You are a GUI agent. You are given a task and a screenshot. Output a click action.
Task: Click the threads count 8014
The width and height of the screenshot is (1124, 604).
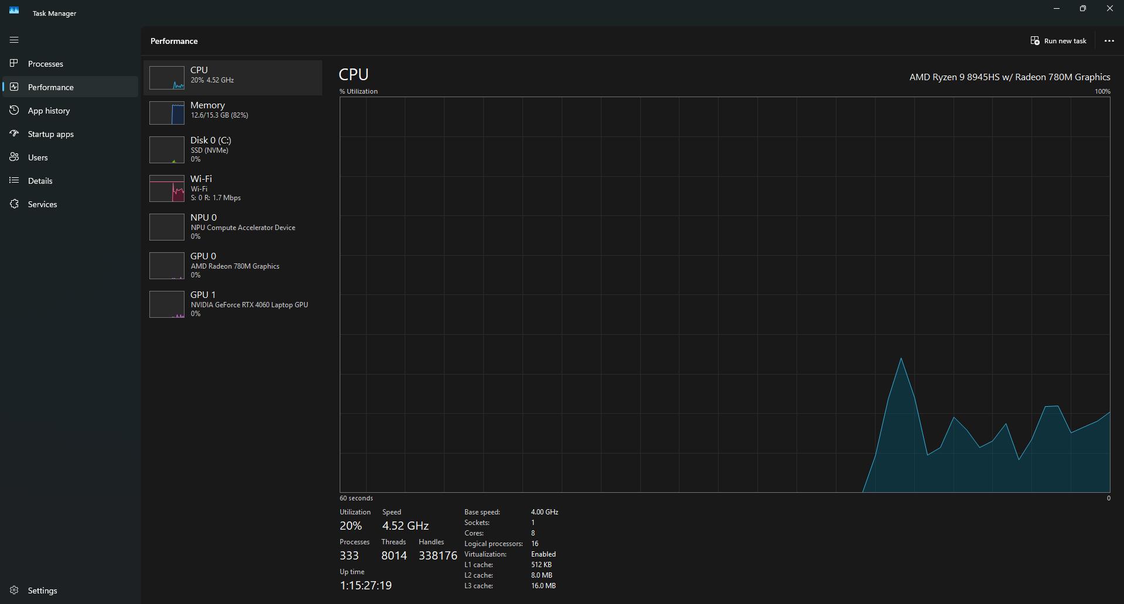coord(394,555)
